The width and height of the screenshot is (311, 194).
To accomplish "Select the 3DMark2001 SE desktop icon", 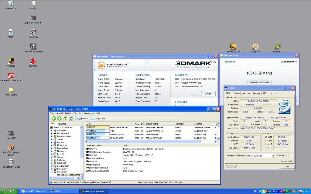I will (233, 48).
